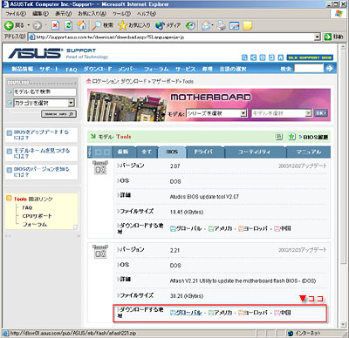The width and height of the screenshot is (349, 338).
Task: Click the 移動 Go button
Action: pyautogui.click(x=334, y=37)
